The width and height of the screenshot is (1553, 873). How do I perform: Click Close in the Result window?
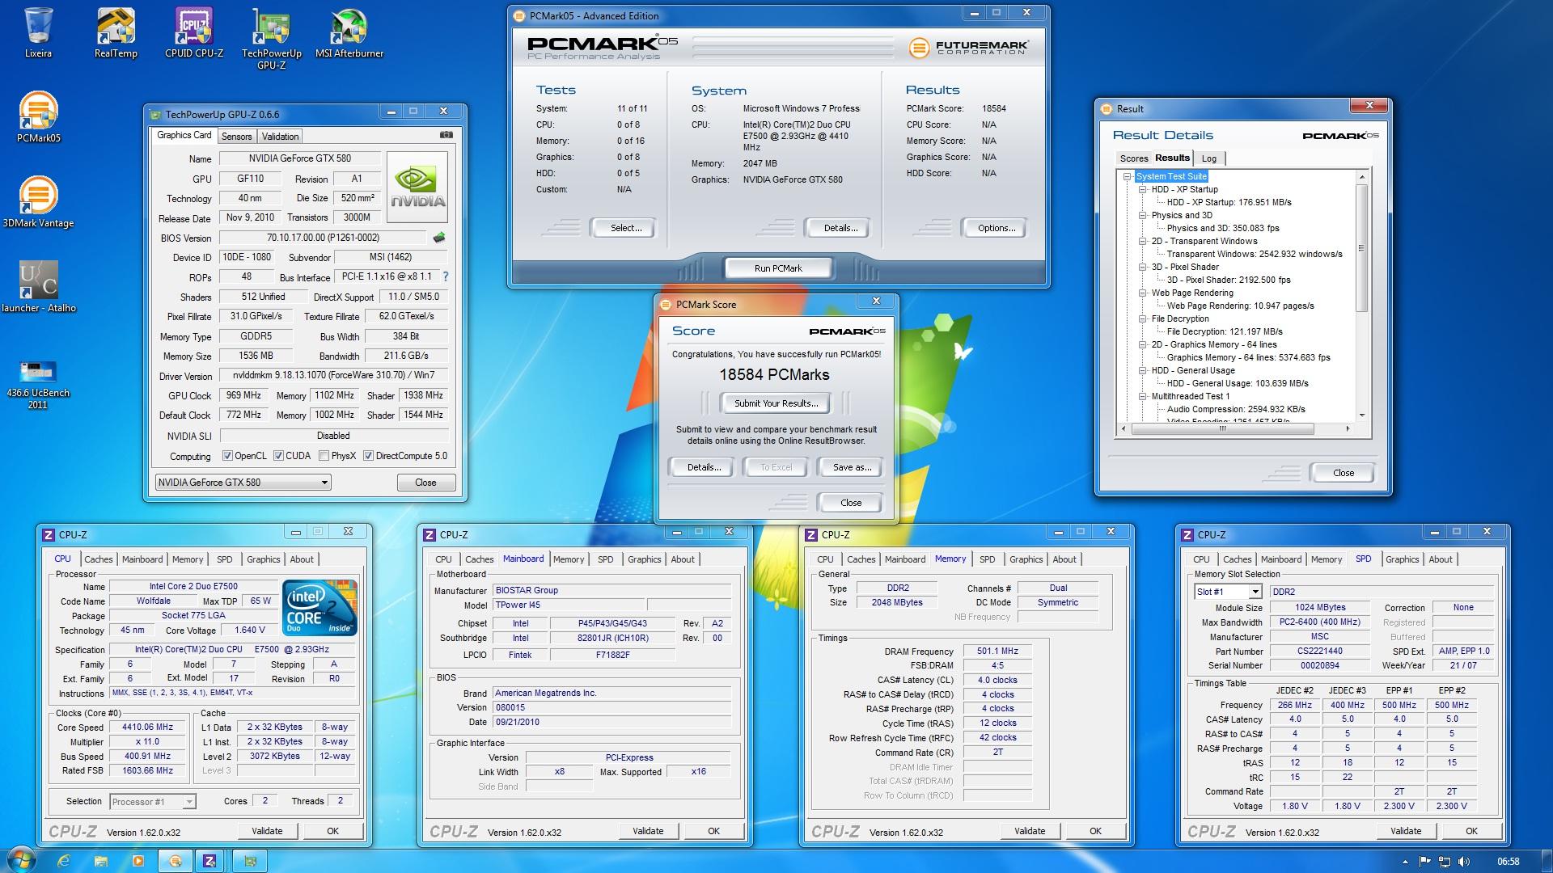(x=1343, y=473)
